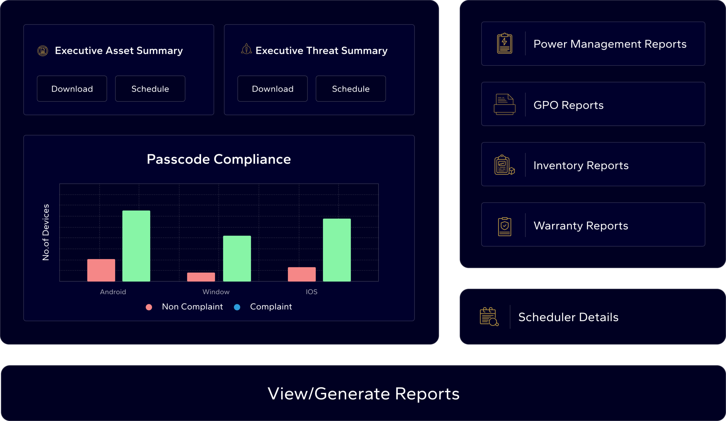This screenshot has width=726, height=421.
Task: Toggle the Complaint blue legend dot
Action: (237, 307)
